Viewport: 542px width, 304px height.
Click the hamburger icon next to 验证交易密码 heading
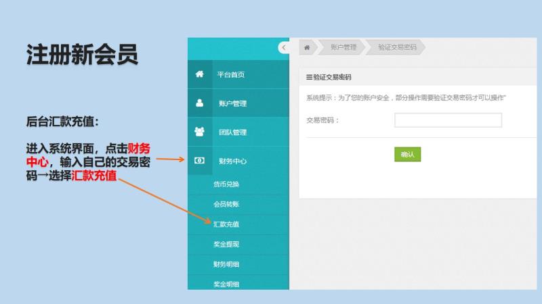(309, 78)
